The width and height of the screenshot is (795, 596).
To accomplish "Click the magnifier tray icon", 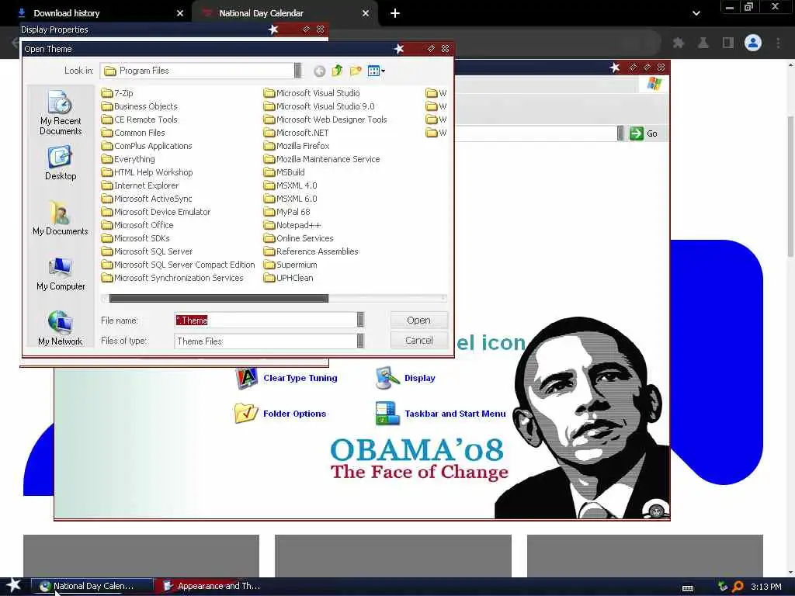I will click(x=738, y=587).
